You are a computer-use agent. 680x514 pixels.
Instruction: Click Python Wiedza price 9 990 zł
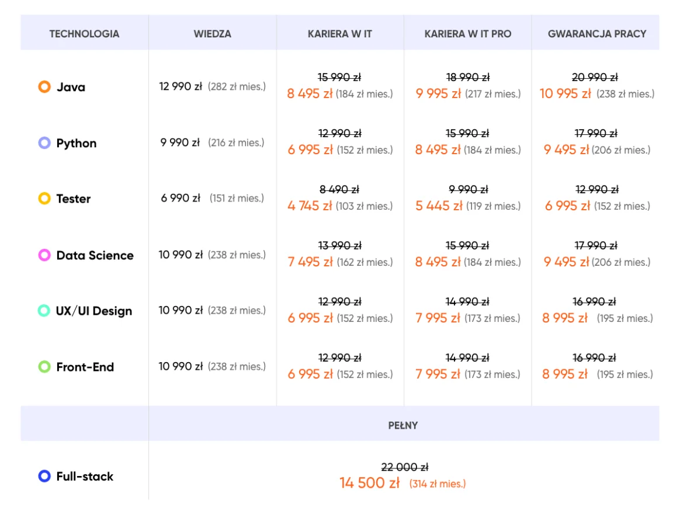tap(180, 143)
